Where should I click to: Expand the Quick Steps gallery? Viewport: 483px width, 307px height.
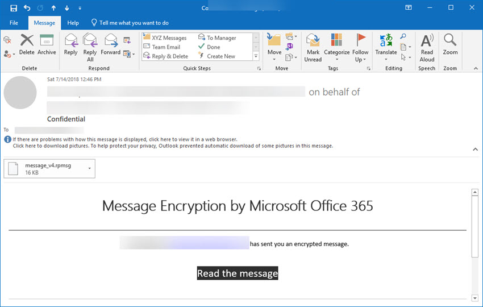tap(256, 56)
